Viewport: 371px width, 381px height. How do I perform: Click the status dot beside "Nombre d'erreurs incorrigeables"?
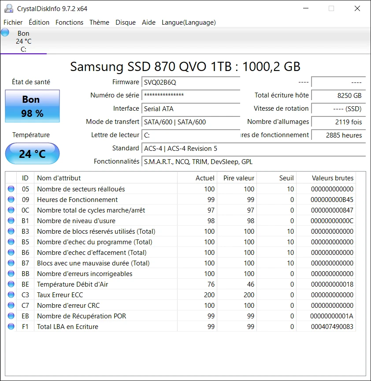[11, 274]
